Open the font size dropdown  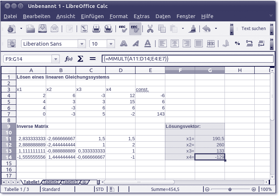click(111, 44)
